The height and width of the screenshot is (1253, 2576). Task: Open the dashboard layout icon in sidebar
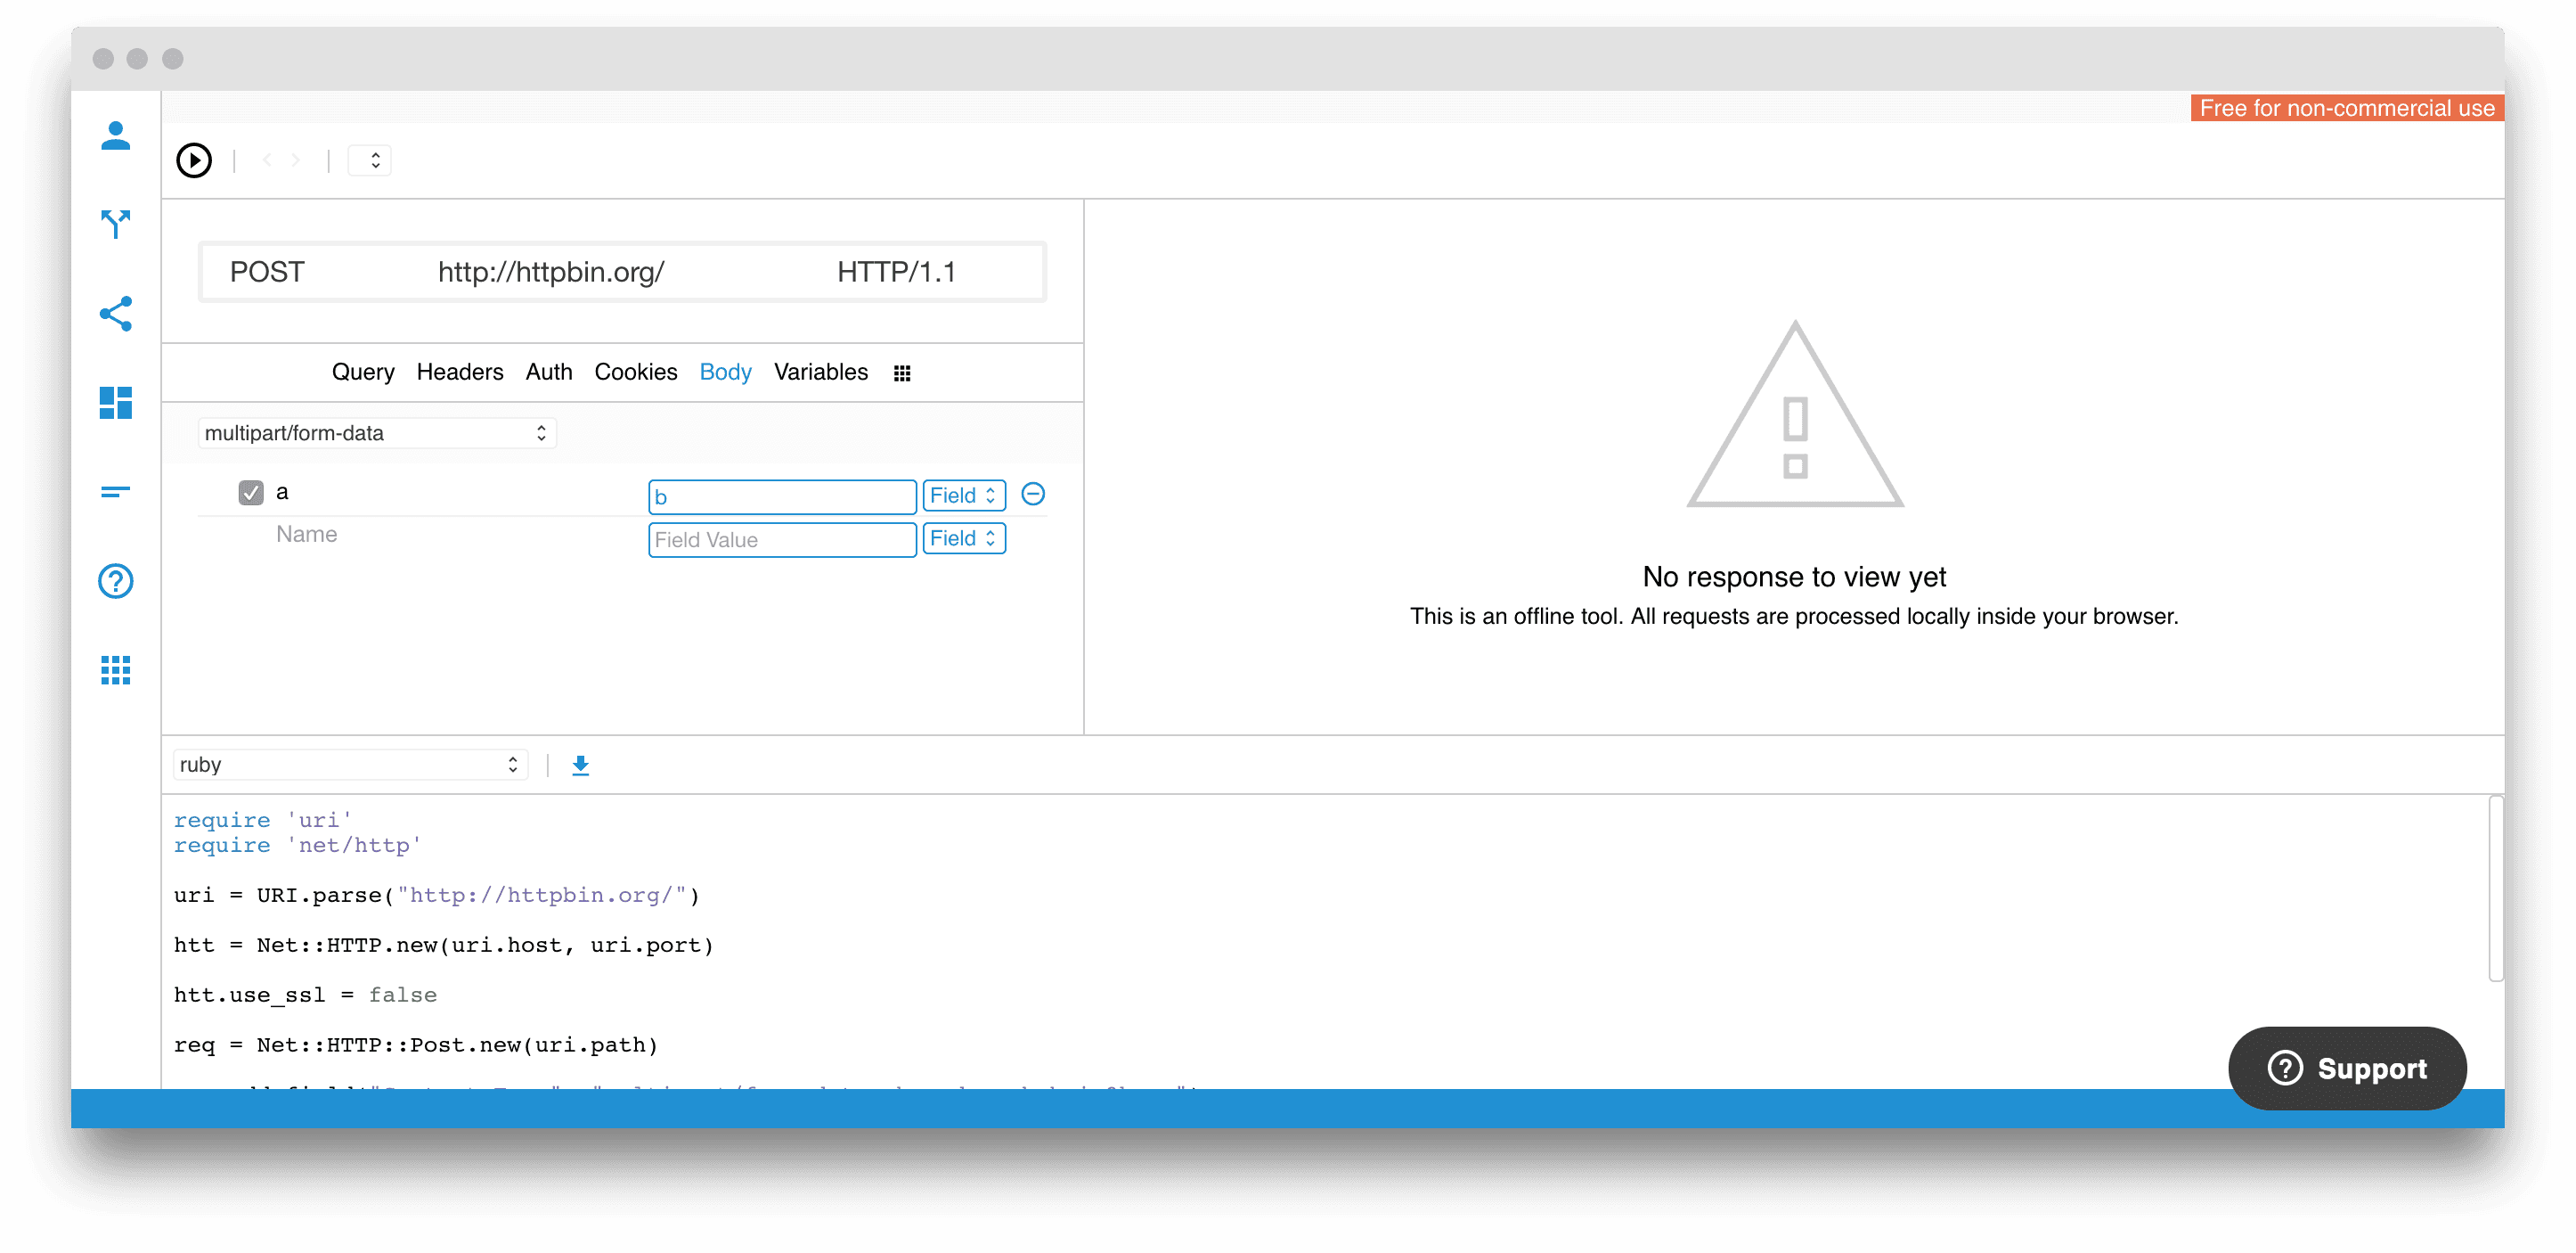click(x=116, y=402)
